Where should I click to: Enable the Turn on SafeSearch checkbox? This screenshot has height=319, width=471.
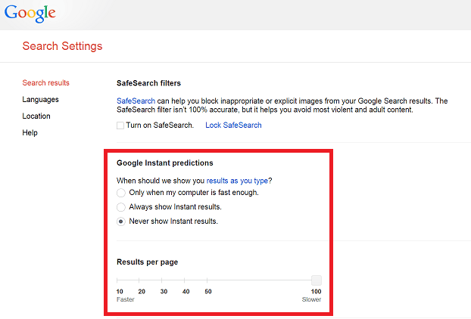point(120,125)
